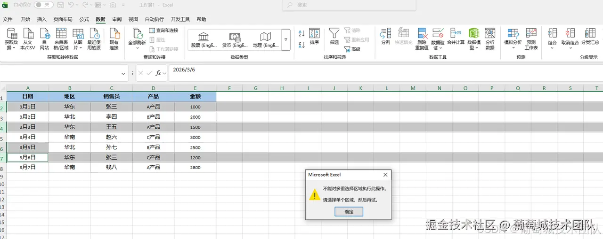Open 从图片 (From Picture) option
The width and height of the screenshot is (603, 239).
point(78,39)
